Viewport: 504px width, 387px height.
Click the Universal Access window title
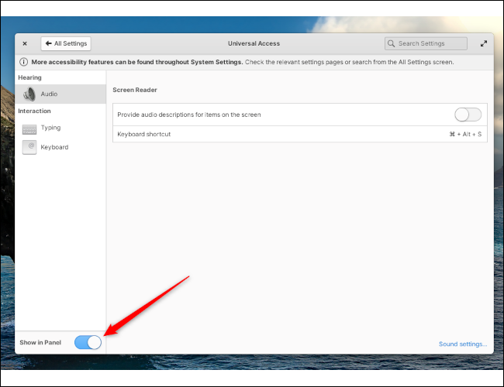coord(254,44)
